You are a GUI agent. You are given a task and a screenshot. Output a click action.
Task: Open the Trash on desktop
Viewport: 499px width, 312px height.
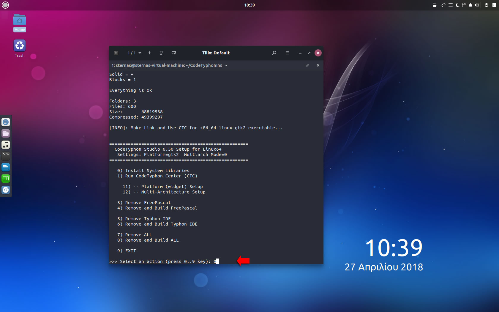[20, 48]
